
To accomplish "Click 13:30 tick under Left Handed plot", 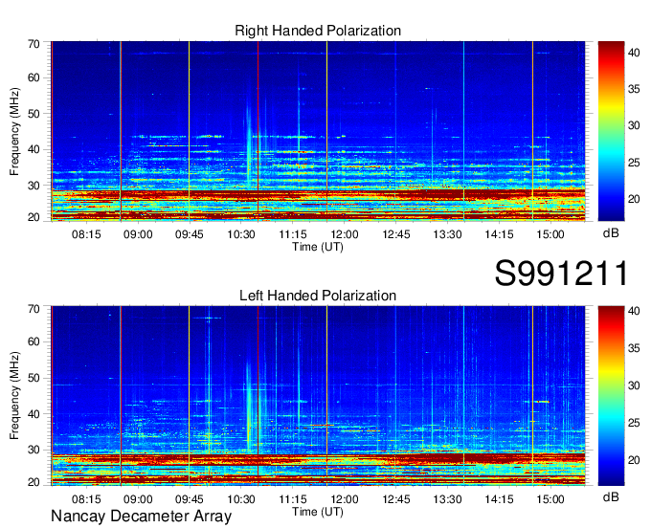I will [448, 499].
